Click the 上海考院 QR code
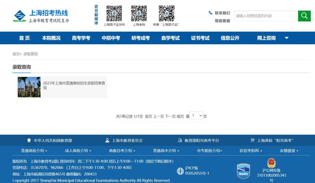Image resolution: width=315 pixels, height=183 pixels. tap(139, 13)
